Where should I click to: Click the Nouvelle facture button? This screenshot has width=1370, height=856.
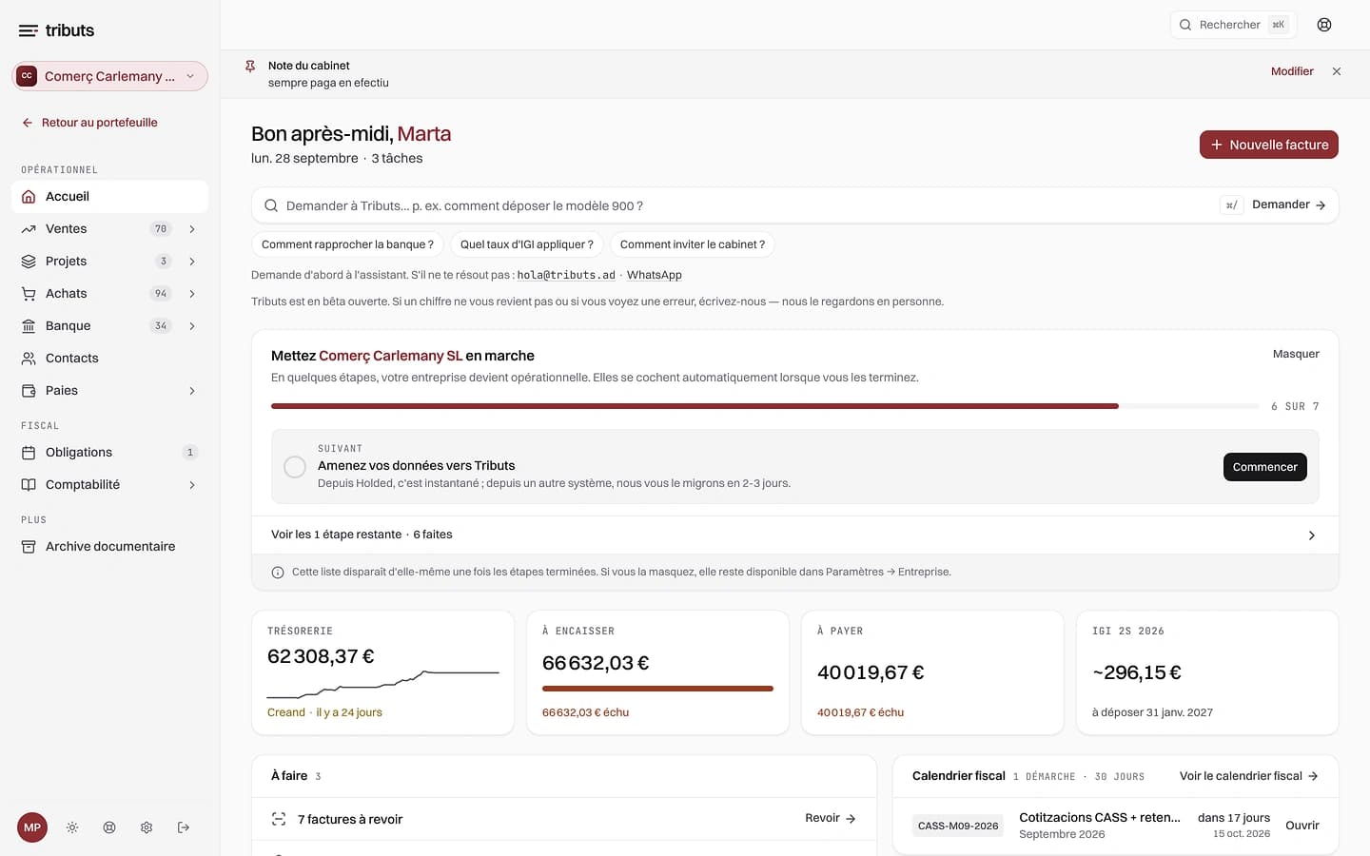1268,145
